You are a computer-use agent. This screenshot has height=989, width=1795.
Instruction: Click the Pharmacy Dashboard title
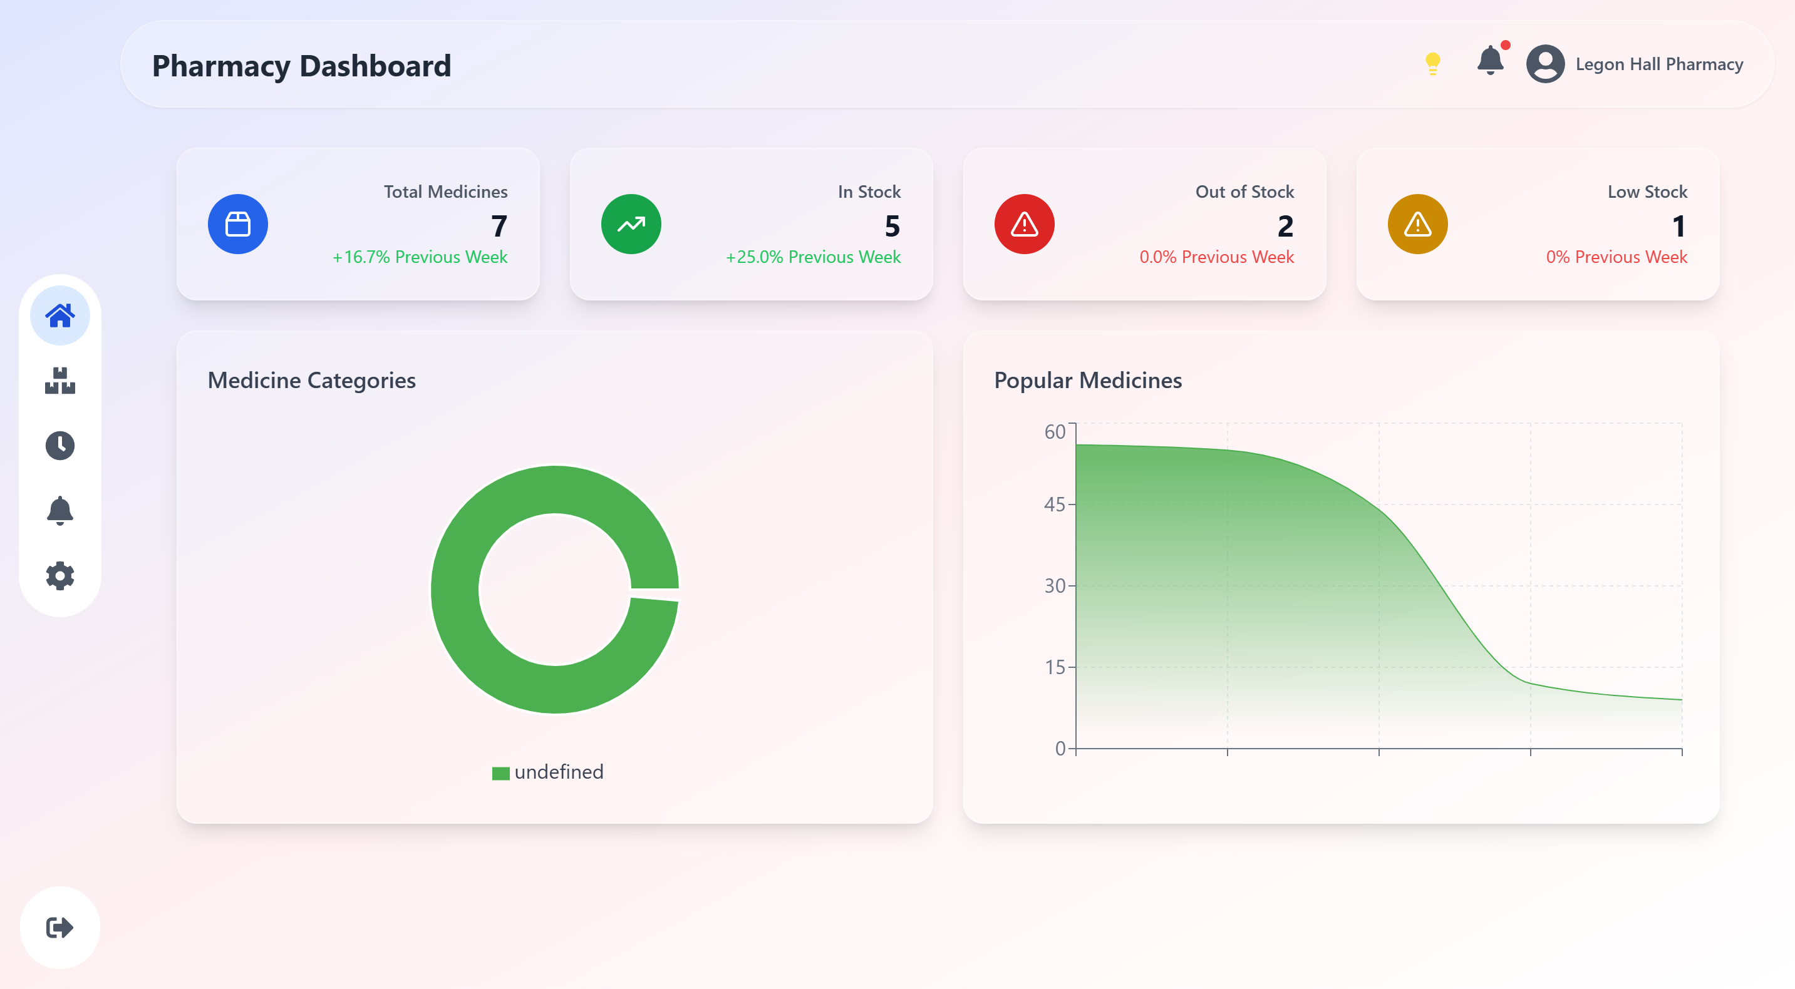coord(301,66)
